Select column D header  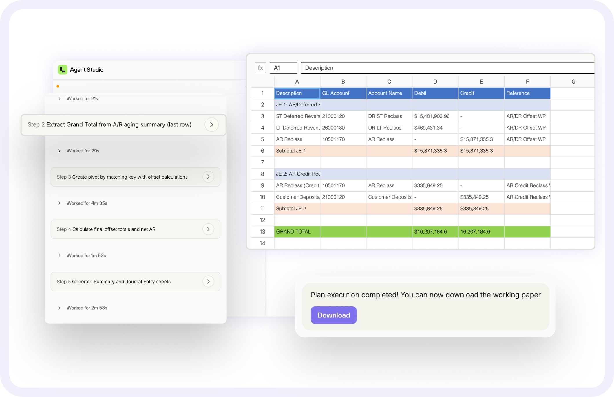point(435,82)
